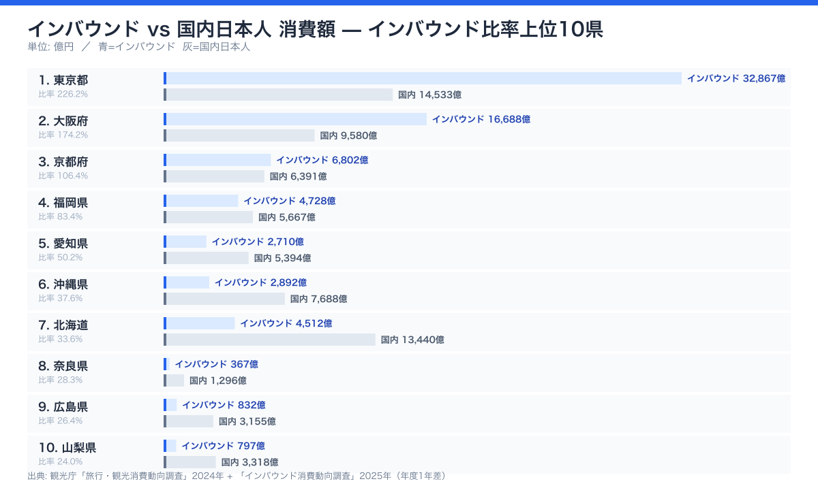Image resolution: width=818 pixels, height=490 pixels.
Task: Click the domestic bar labelled 国内 14,533億
Action: pos(278,95)
